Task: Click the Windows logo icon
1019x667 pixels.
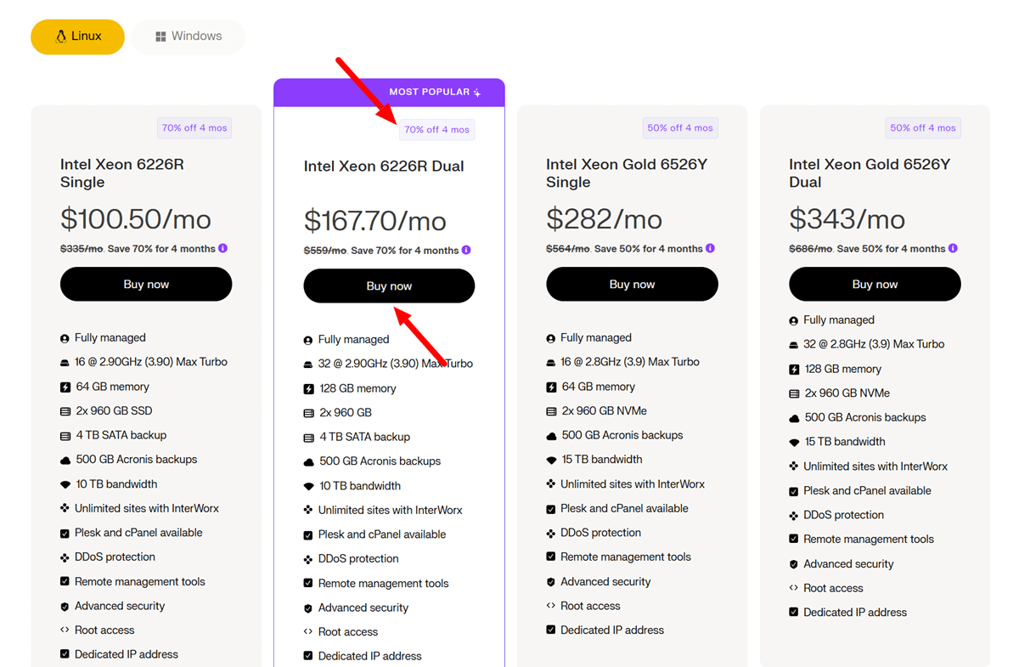Action: coord(161,36)
